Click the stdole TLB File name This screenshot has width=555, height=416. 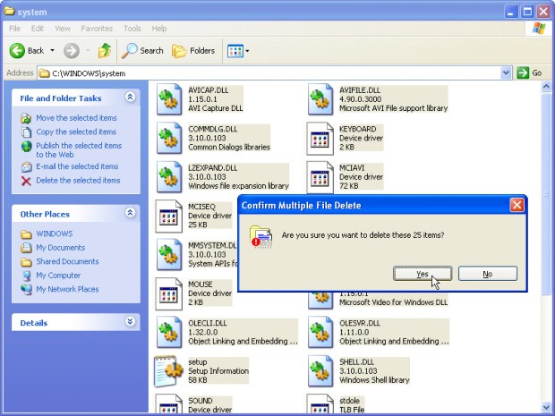pos(349,401)
